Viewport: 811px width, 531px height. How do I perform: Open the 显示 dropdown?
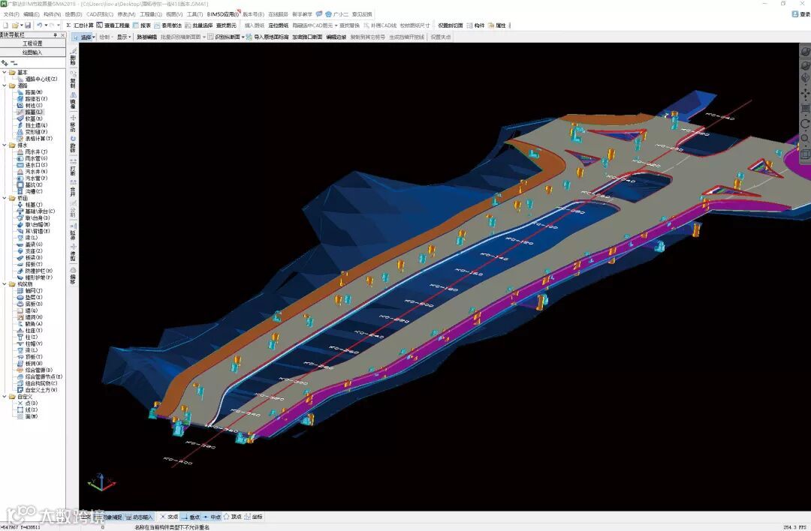(124, 37)
